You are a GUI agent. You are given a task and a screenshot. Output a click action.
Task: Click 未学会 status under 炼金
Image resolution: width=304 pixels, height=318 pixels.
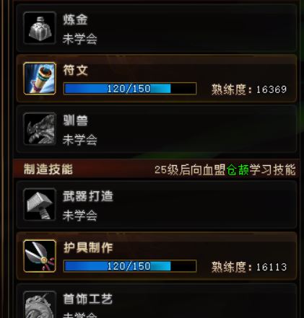tap(80, 39)
